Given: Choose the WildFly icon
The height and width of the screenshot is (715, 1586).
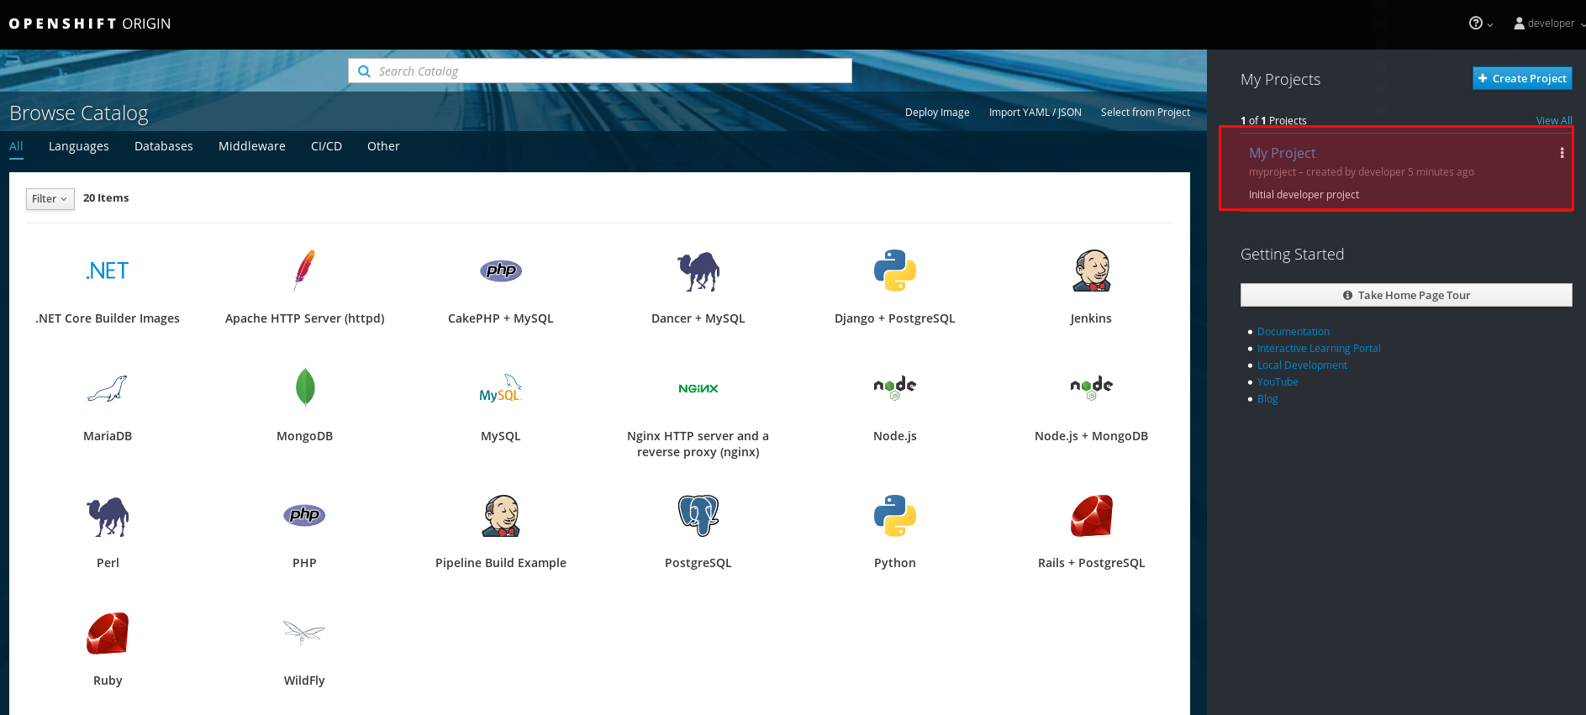Looking at the screenshot, I should tap(304, 633).
